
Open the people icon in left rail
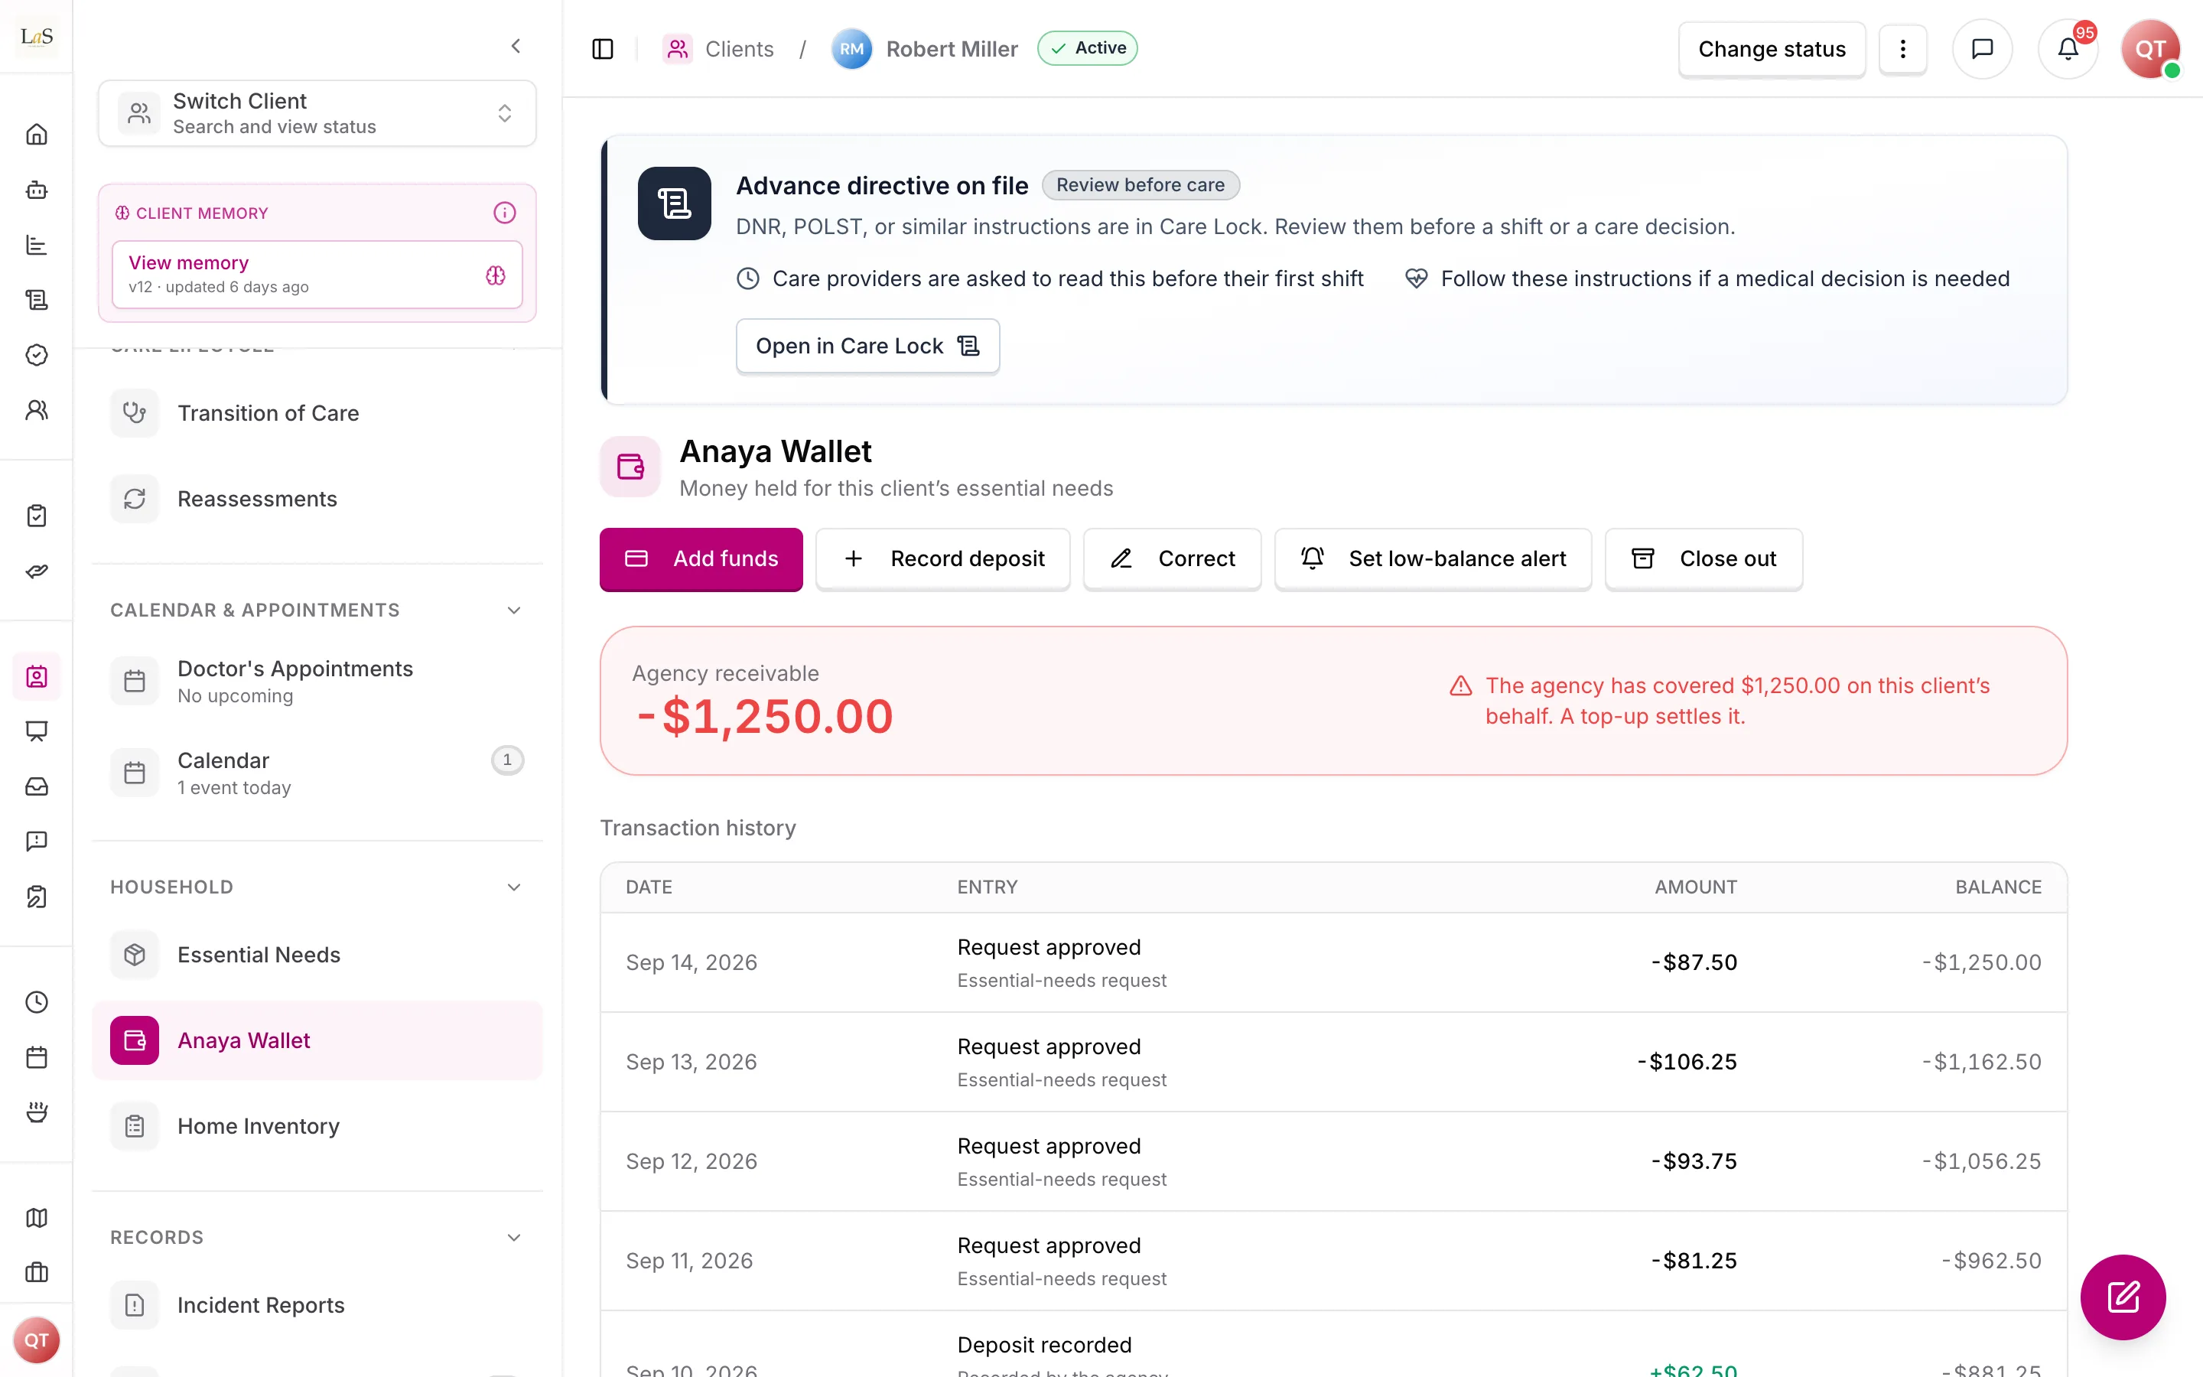coord(37,410)
